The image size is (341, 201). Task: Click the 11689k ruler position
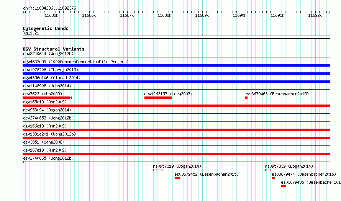[x=202, y=15]
